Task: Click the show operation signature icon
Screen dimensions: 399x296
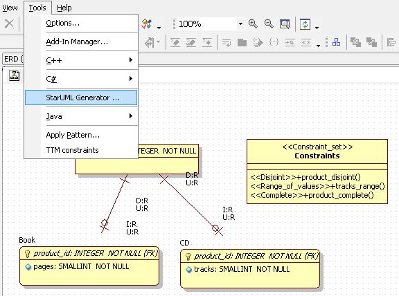Action: 290,42
